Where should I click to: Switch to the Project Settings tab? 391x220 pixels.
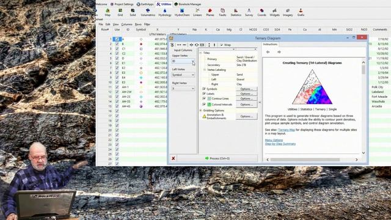tap(122, 4)
